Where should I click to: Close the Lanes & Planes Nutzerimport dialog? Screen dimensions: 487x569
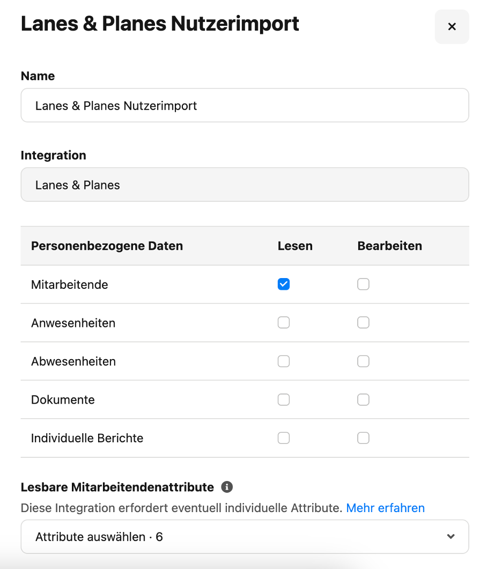tap(452, 26)
